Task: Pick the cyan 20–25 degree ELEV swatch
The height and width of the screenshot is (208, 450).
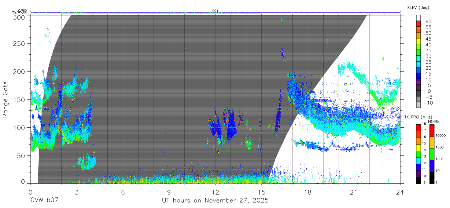Action: click(419, 65)
